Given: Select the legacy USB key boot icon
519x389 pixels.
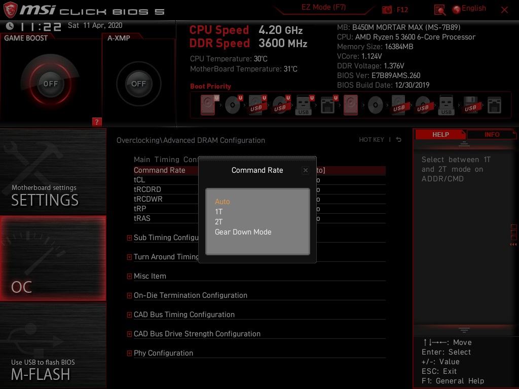Looking at the screenshot, I should tap(447, 105).
